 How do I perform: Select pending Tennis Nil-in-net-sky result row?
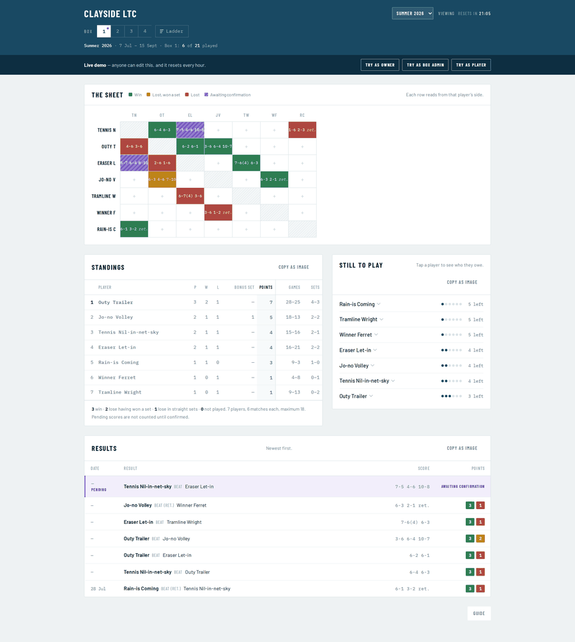point(287,486)
